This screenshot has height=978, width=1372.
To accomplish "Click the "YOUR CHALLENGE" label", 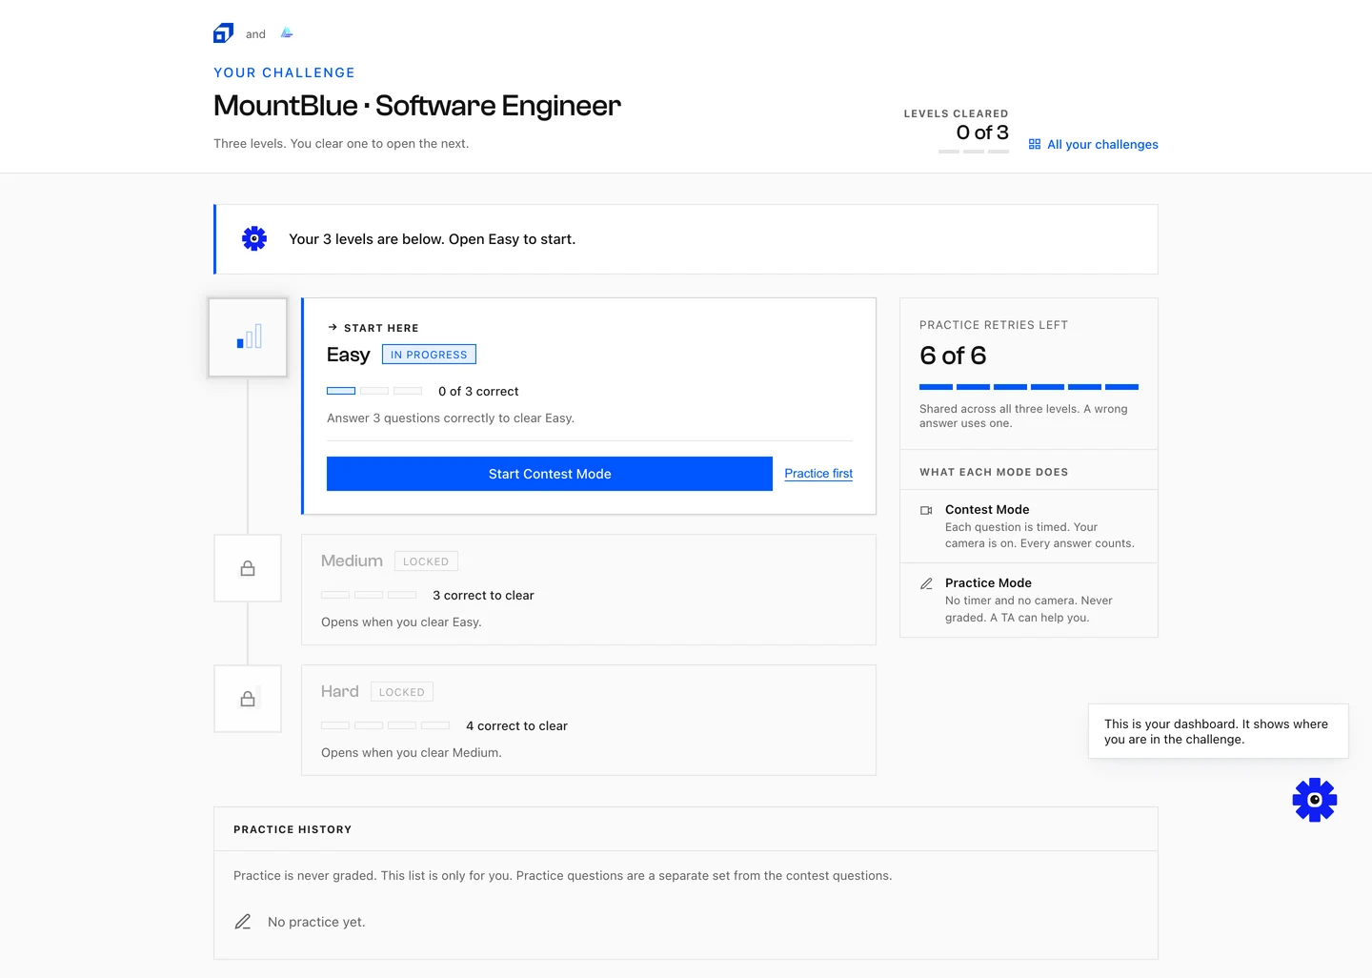I will [x=284, y=72].
